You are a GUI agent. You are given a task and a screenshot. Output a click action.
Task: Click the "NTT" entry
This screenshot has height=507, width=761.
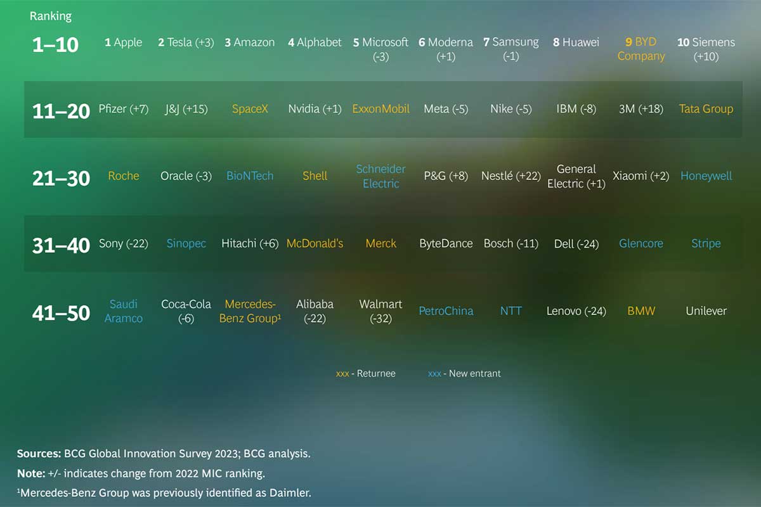tap(511, 311)
